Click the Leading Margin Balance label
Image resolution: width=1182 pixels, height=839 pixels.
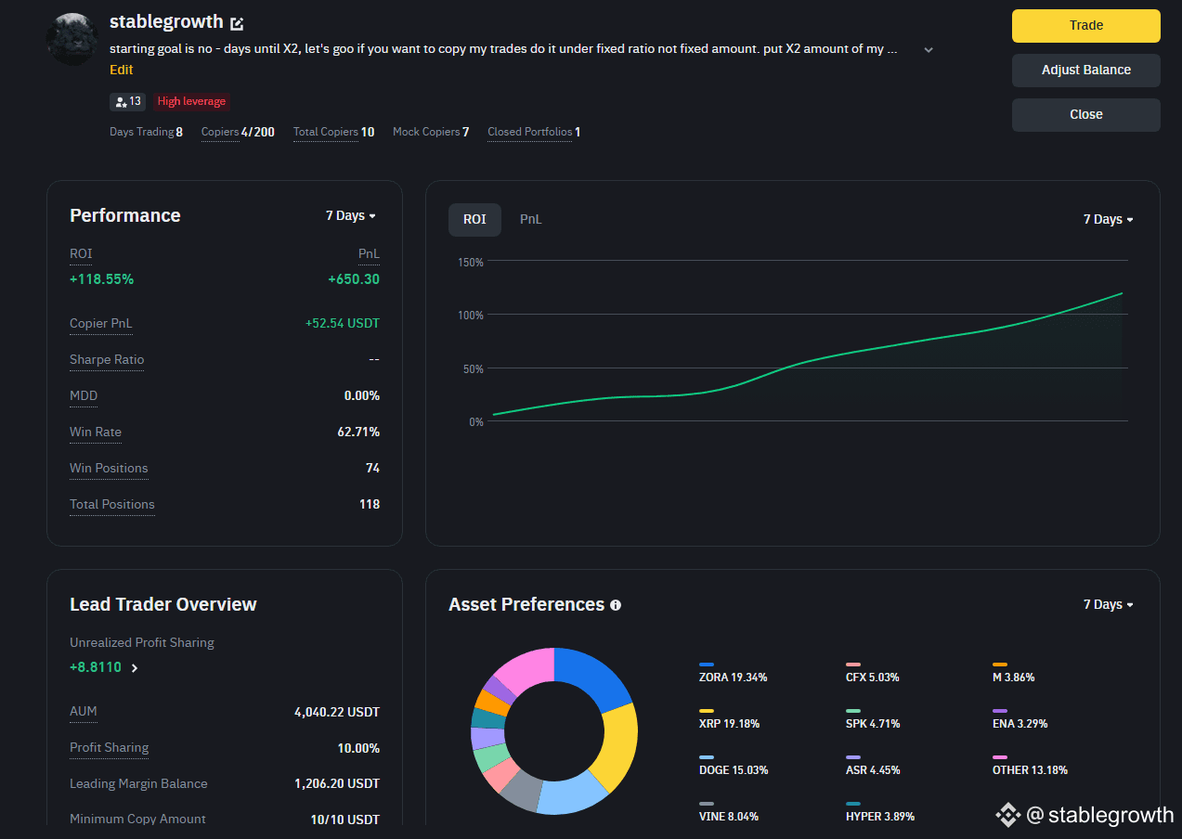click(138, 784)
